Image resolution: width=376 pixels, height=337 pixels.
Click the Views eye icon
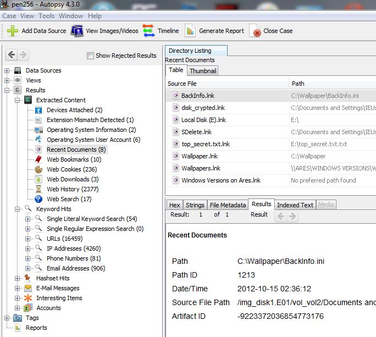tap(18, 80)
